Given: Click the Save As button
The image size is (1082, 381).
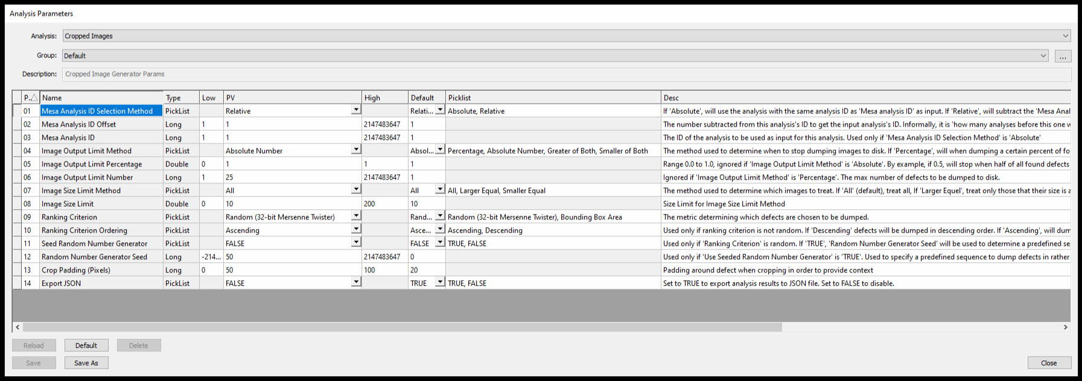Looking at the screenshot, I should click(x=86, y=363).
